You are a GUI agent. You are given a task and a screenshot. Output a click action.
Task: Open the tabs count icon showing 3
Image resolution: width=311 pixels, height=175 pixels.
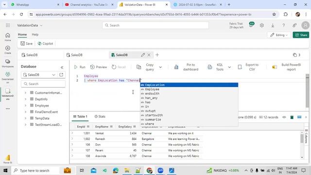(x=296, y=55)
